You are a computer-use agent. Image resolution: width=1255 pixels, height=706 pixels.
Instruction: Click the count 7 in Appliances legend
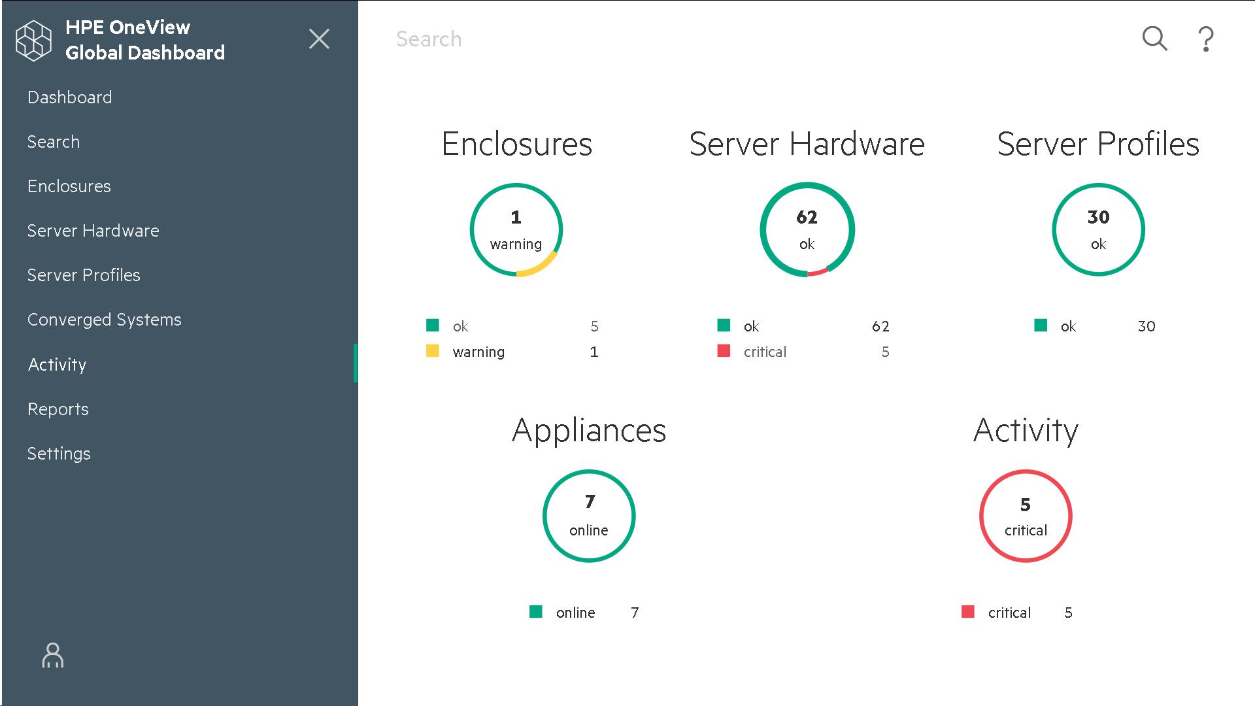(x=635, y=613)
